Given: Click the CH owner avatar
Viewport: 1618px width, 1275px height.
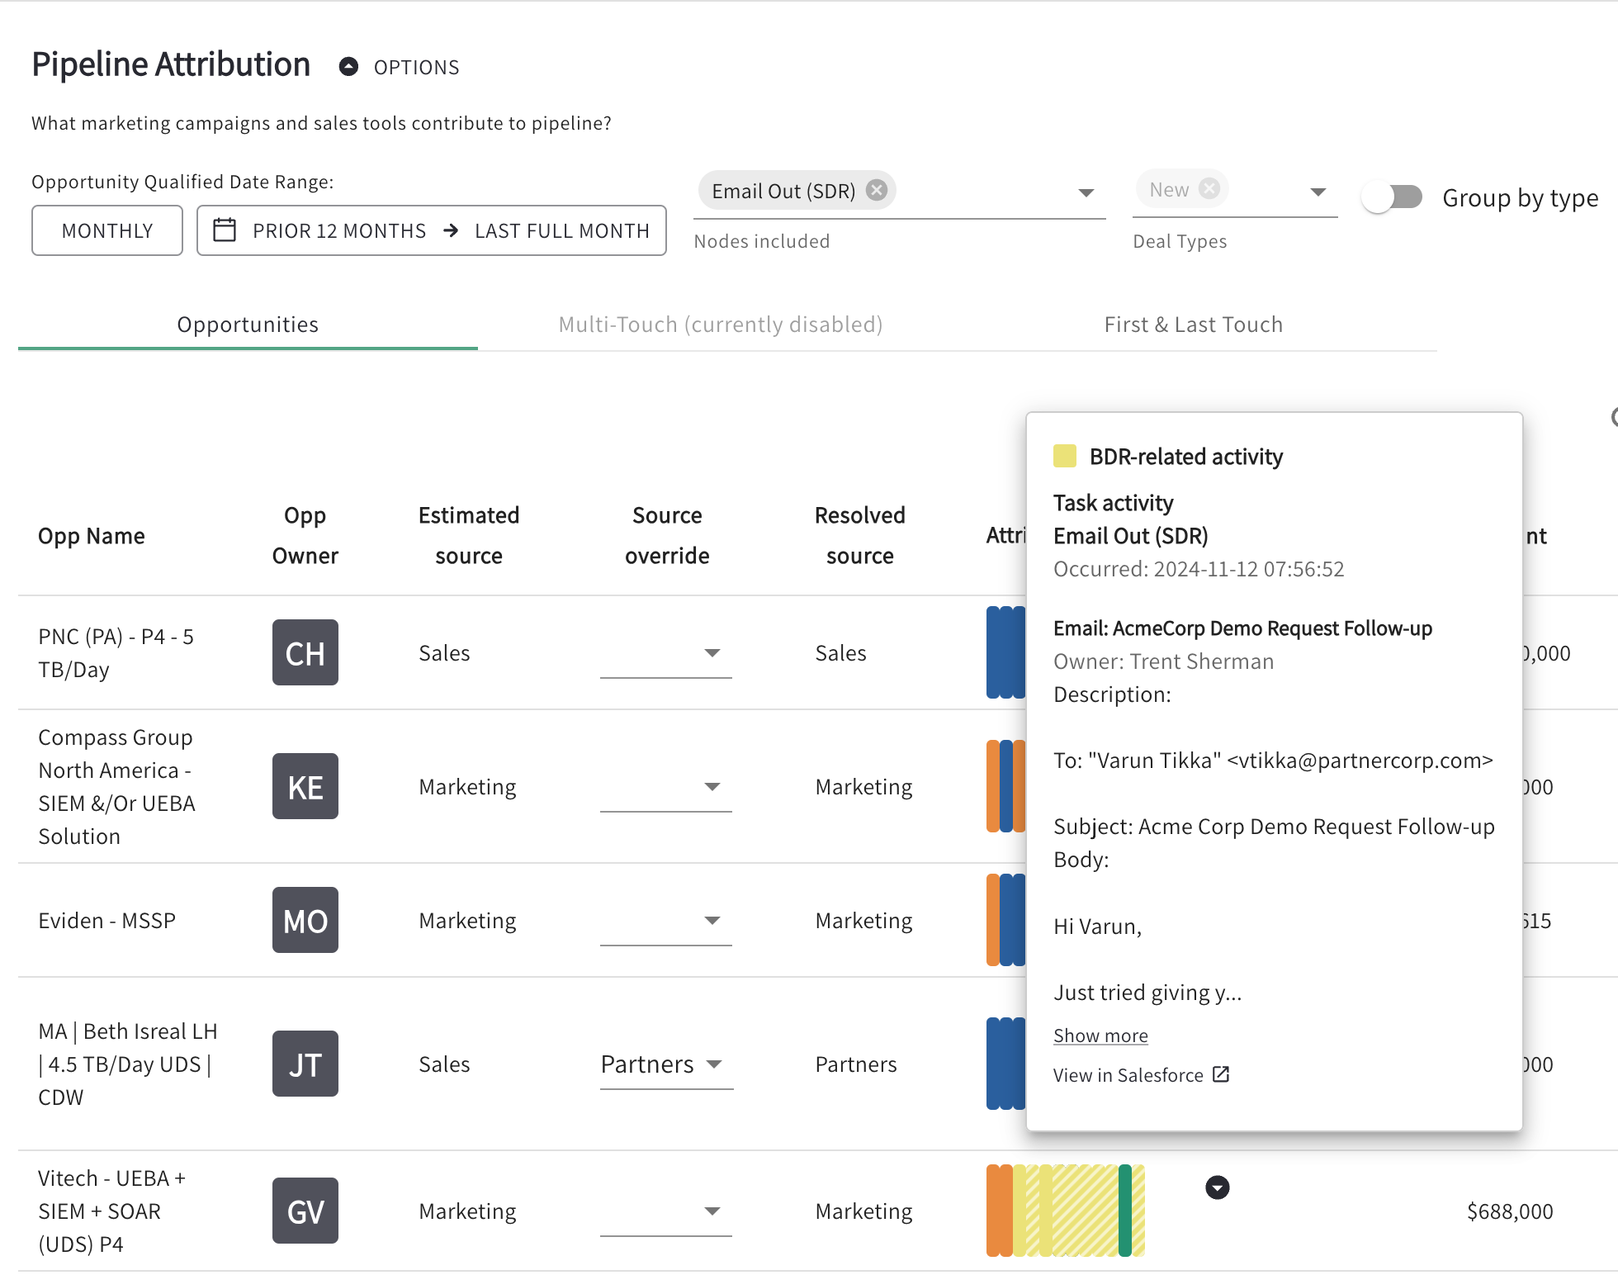Looking at the screenshot, I should (305, 652).
